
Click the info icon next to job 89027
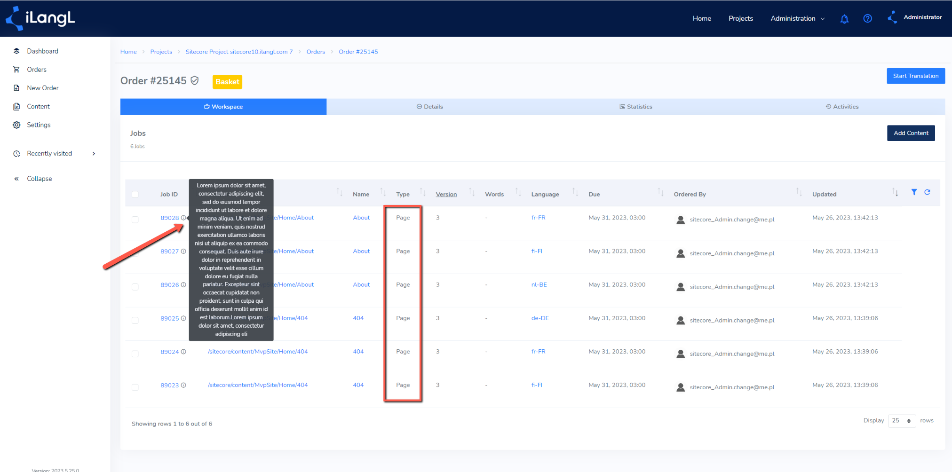183,252
